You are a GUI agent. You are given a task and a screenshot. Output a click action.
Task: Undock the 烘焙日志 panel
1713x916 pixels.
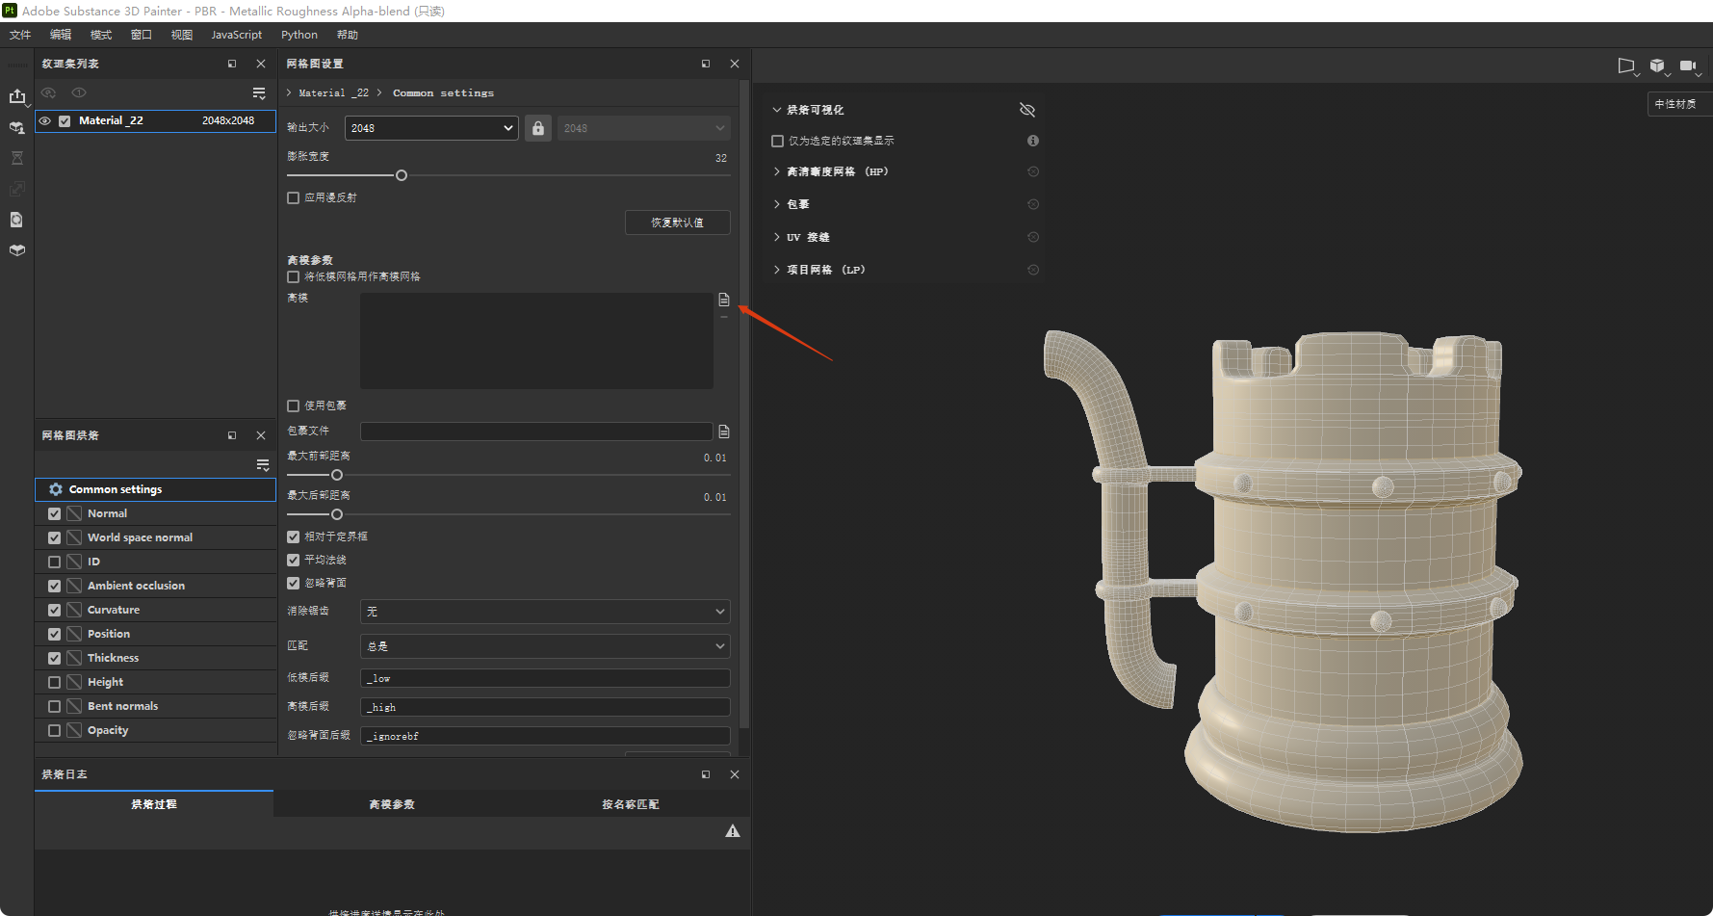706,774
